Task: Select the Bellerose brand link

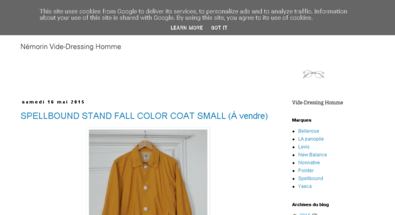Action: (x=309, y=131)
